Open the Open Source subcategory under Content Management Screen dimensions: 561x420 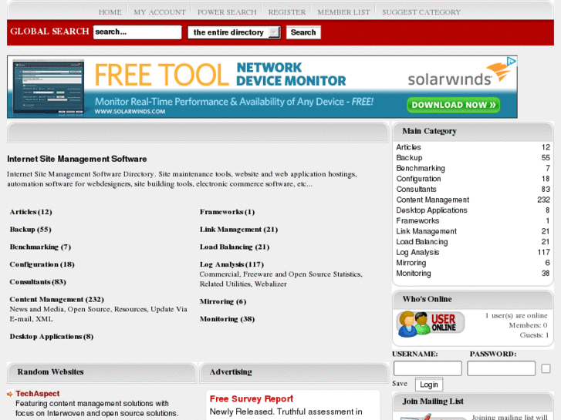[89, 309]
